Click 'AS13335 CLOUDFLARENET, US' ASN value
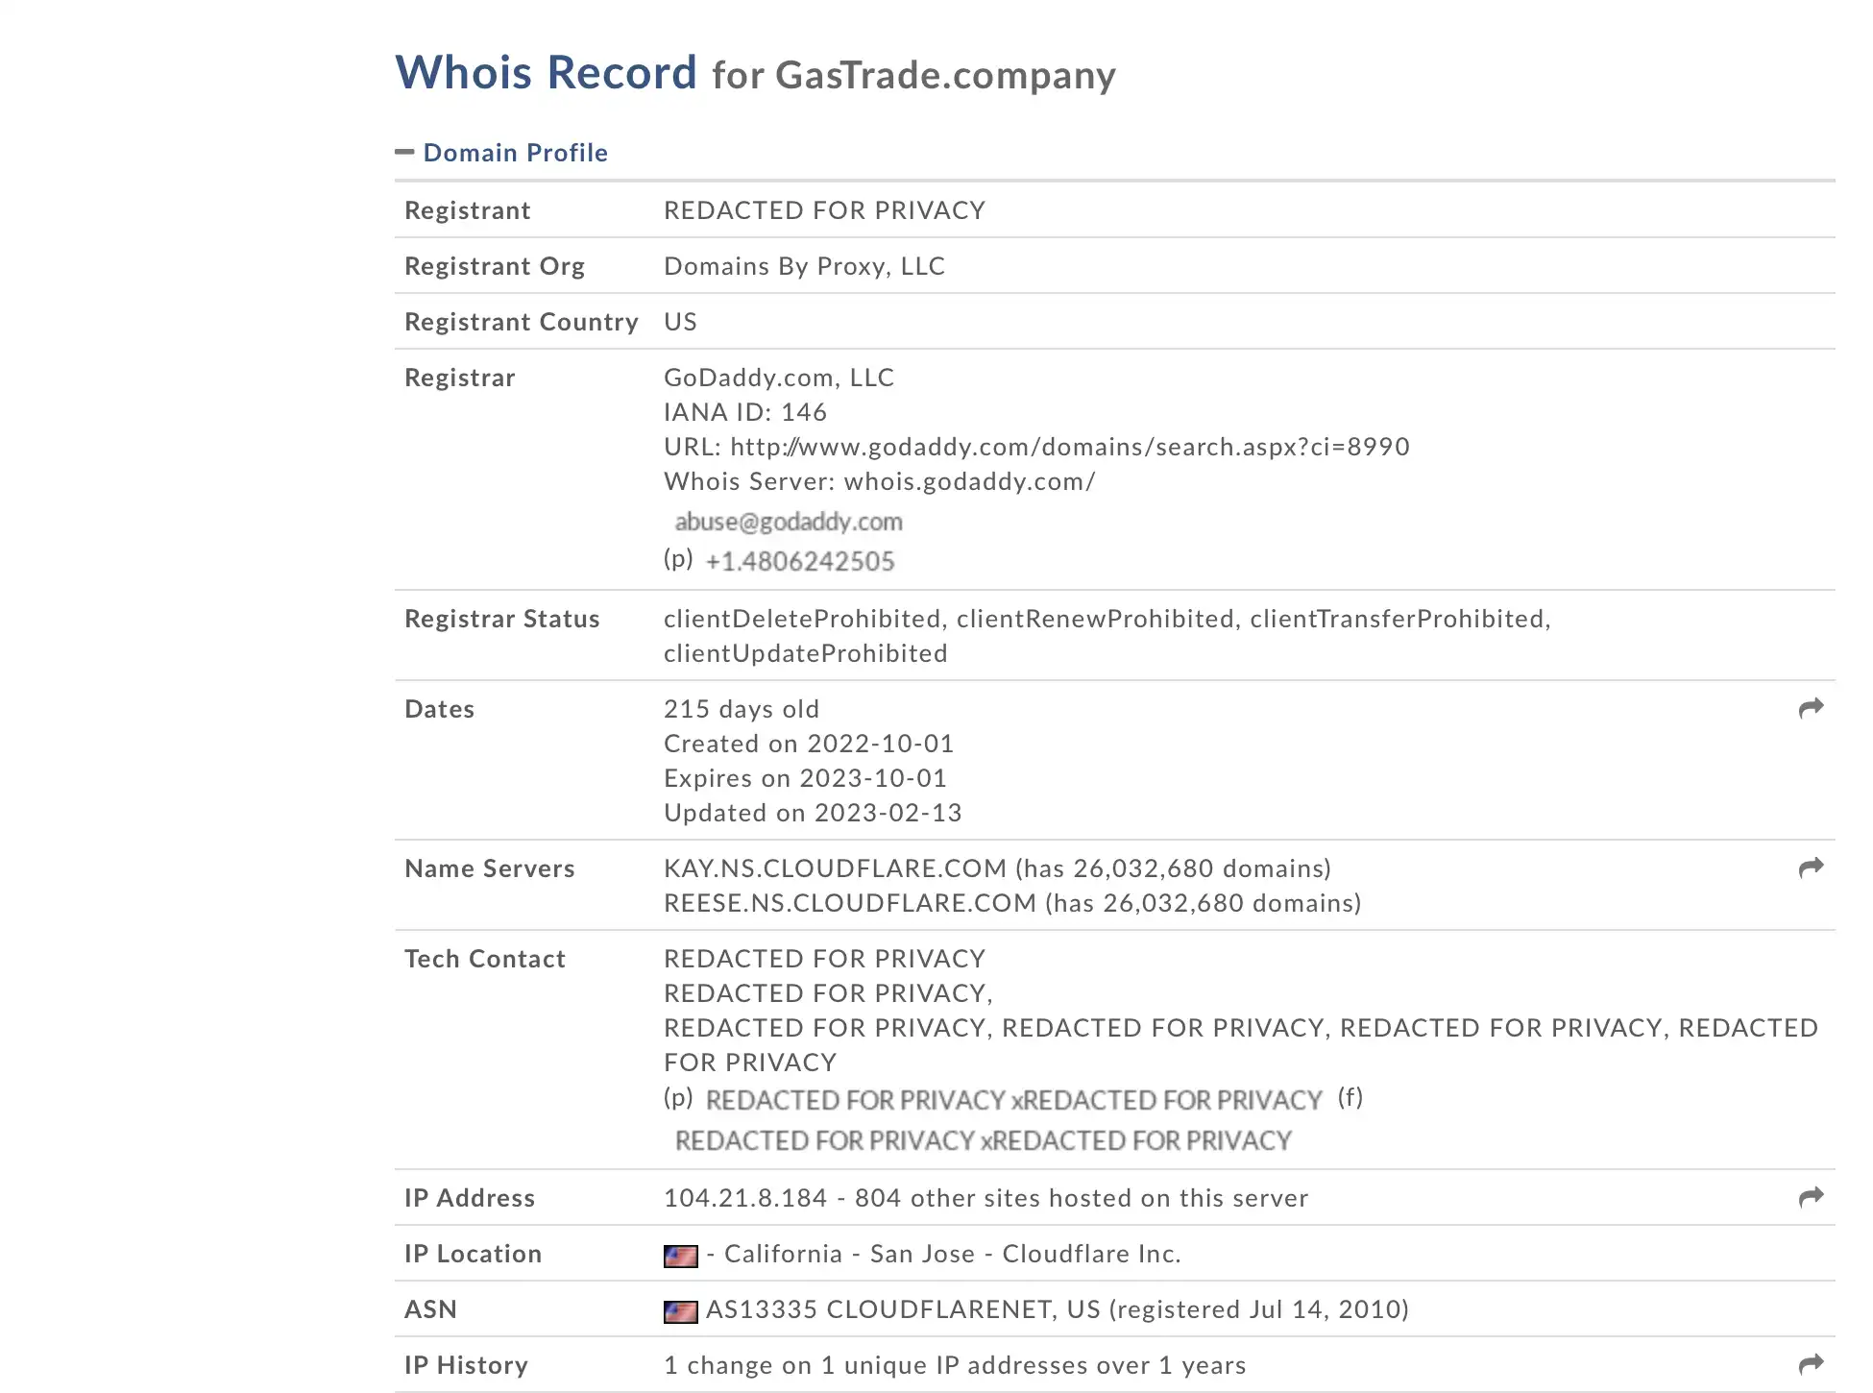The image size is (1873, 1393). tap(903, 1309)
